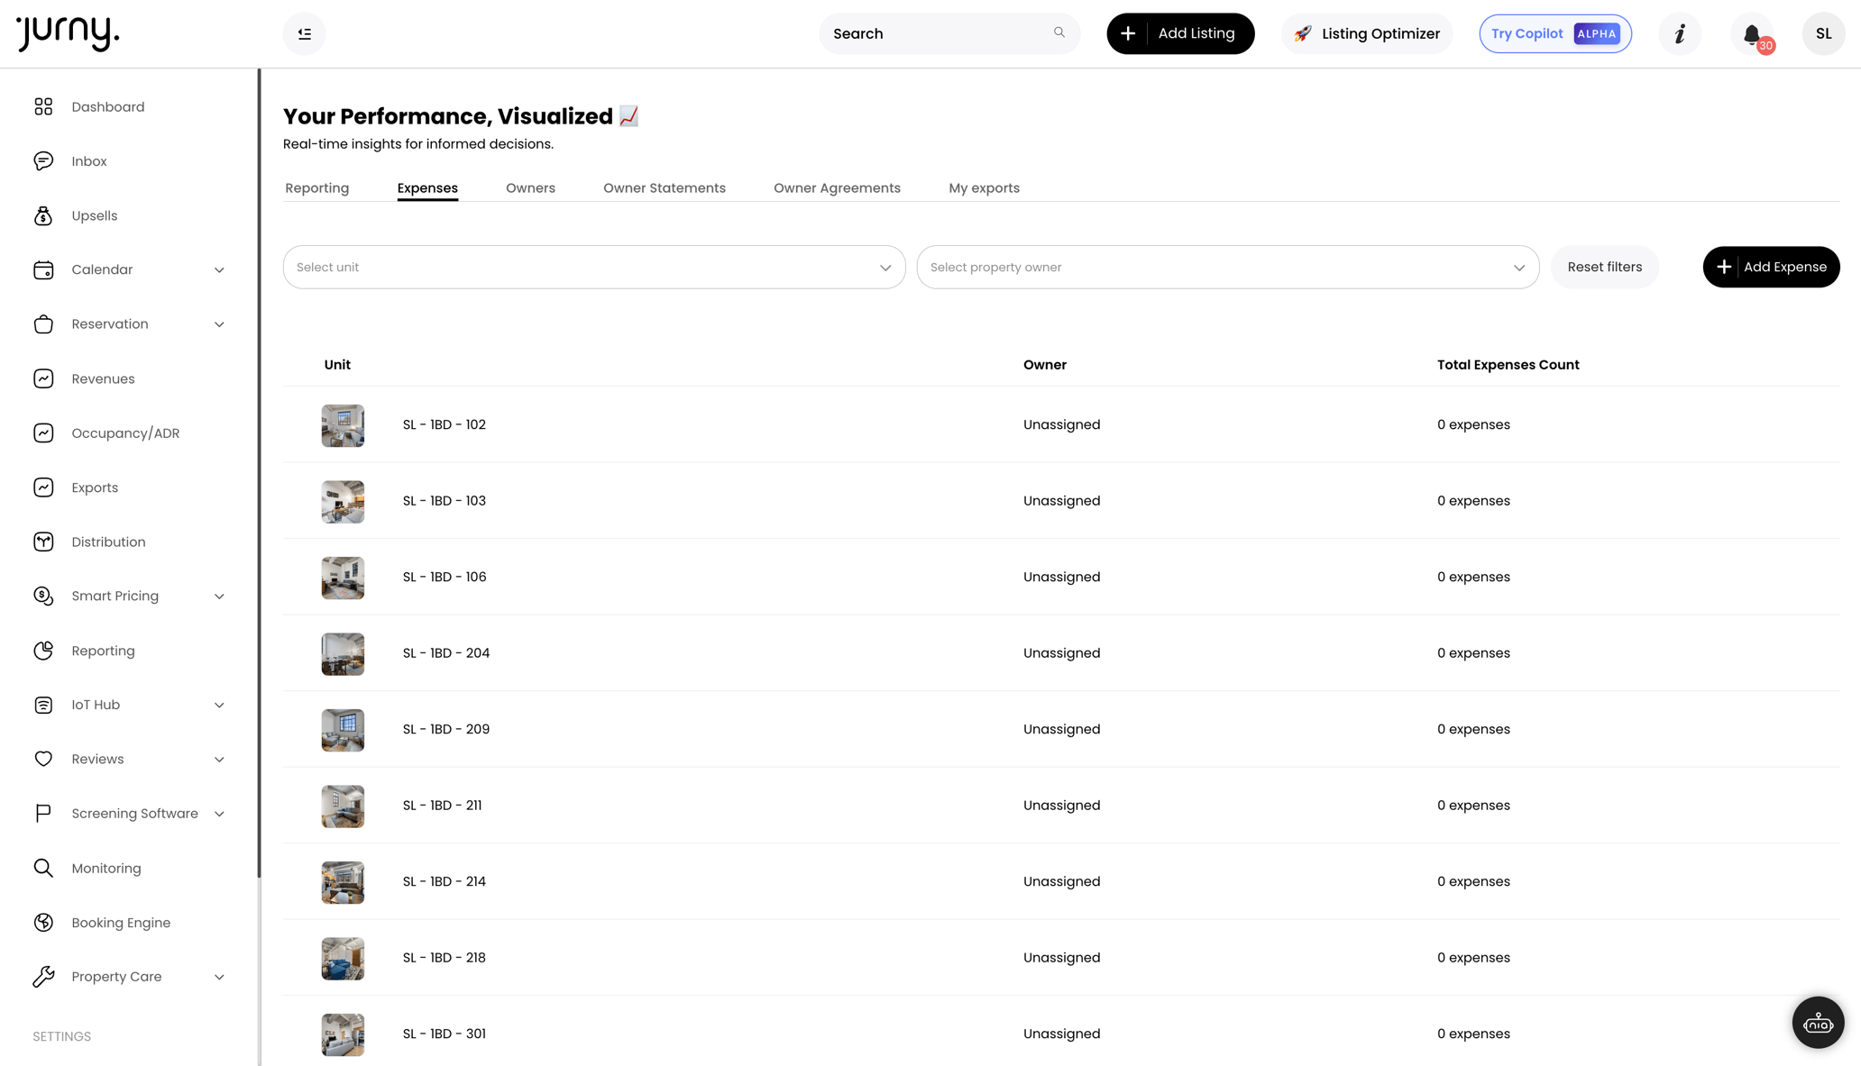Viewport: 1861px width, 1066px height.
Task: Select the Monitoring sidebar icon
Action: [x=43, y=868]
